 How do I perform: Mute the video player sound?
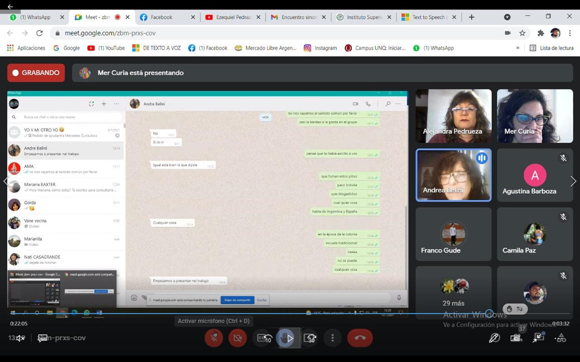[x=20, y=338]
